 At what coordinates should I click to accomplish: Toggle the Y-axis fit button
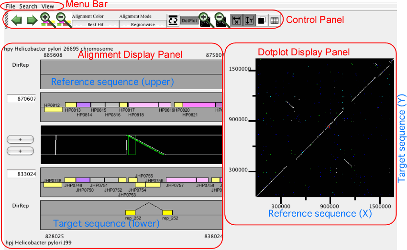coord(249,20)
